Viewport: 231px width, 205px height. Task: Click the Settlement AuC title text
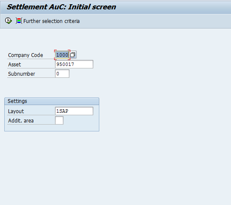point(61,7)
